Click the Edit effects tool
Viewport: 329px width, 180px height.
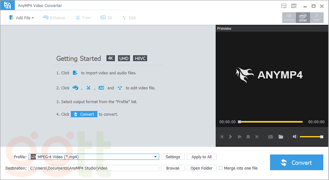[x=129, y=18]
